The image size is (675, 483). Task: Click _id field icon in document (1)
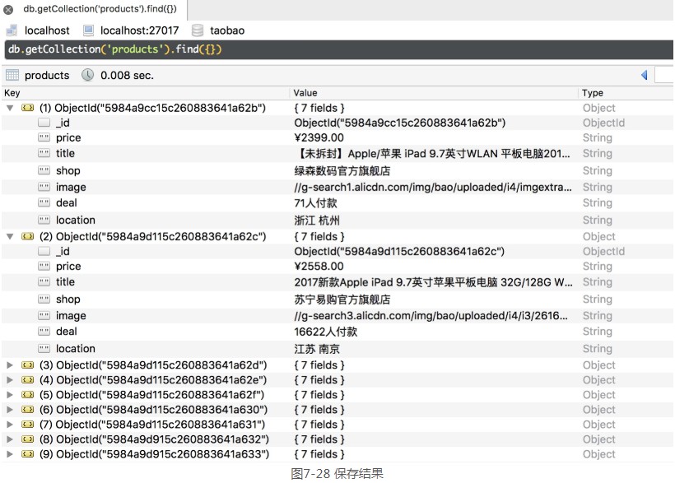pos(44,123)
